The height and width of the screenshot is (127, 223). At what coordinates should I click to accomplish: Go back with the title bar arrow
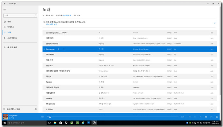[x=4, y=4]
